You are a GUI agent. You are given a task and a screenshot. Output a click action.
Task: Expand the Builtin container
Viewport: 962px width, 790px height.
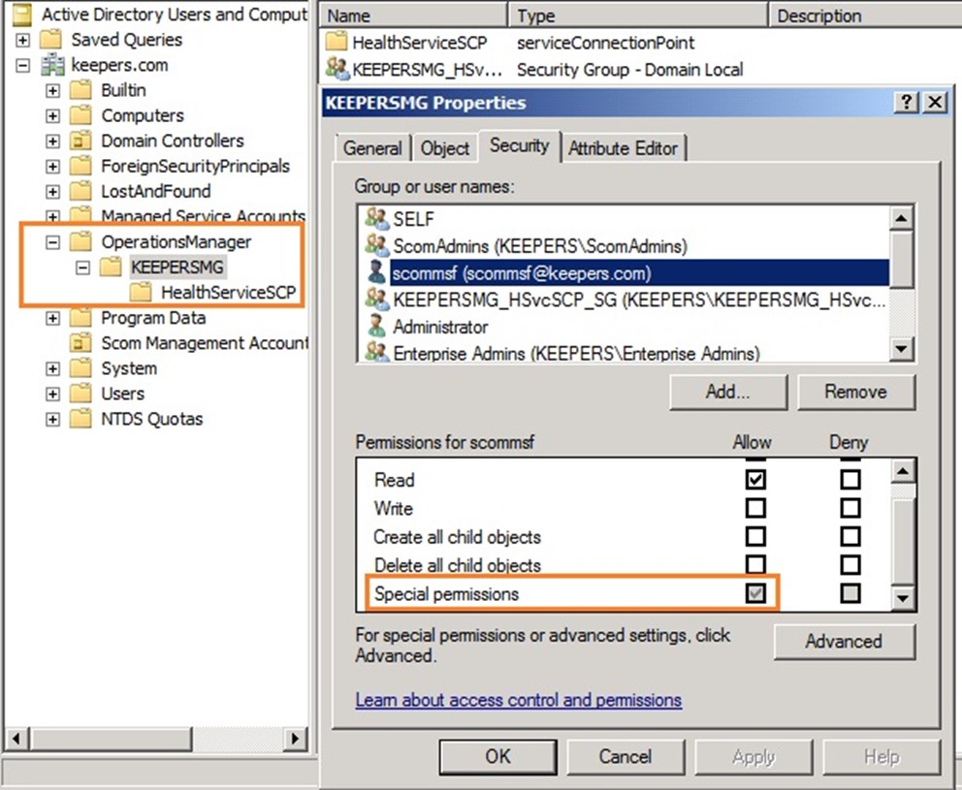point(52,90)
